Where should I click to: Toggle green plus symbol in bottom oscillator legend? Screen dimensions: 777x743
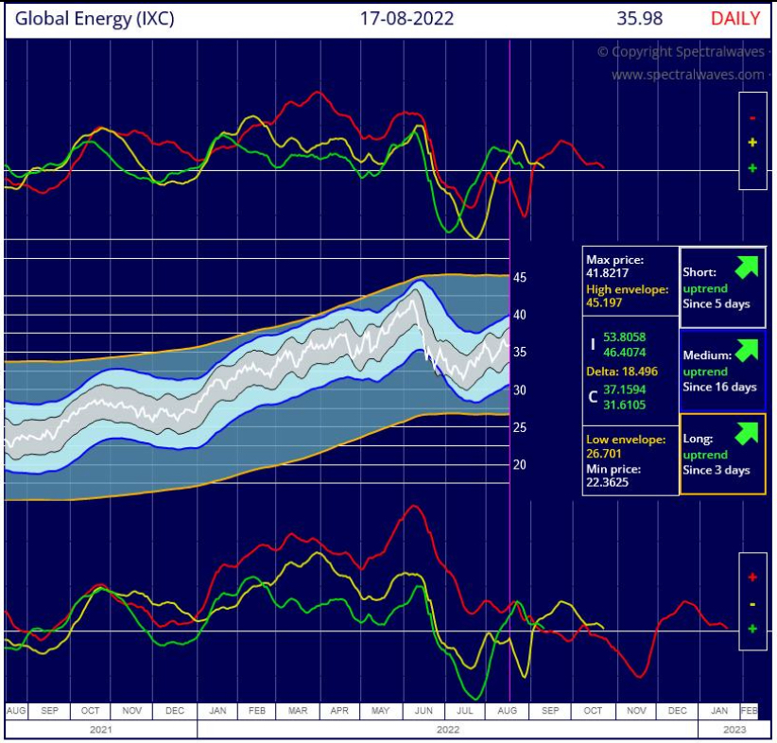coord(752,629)
